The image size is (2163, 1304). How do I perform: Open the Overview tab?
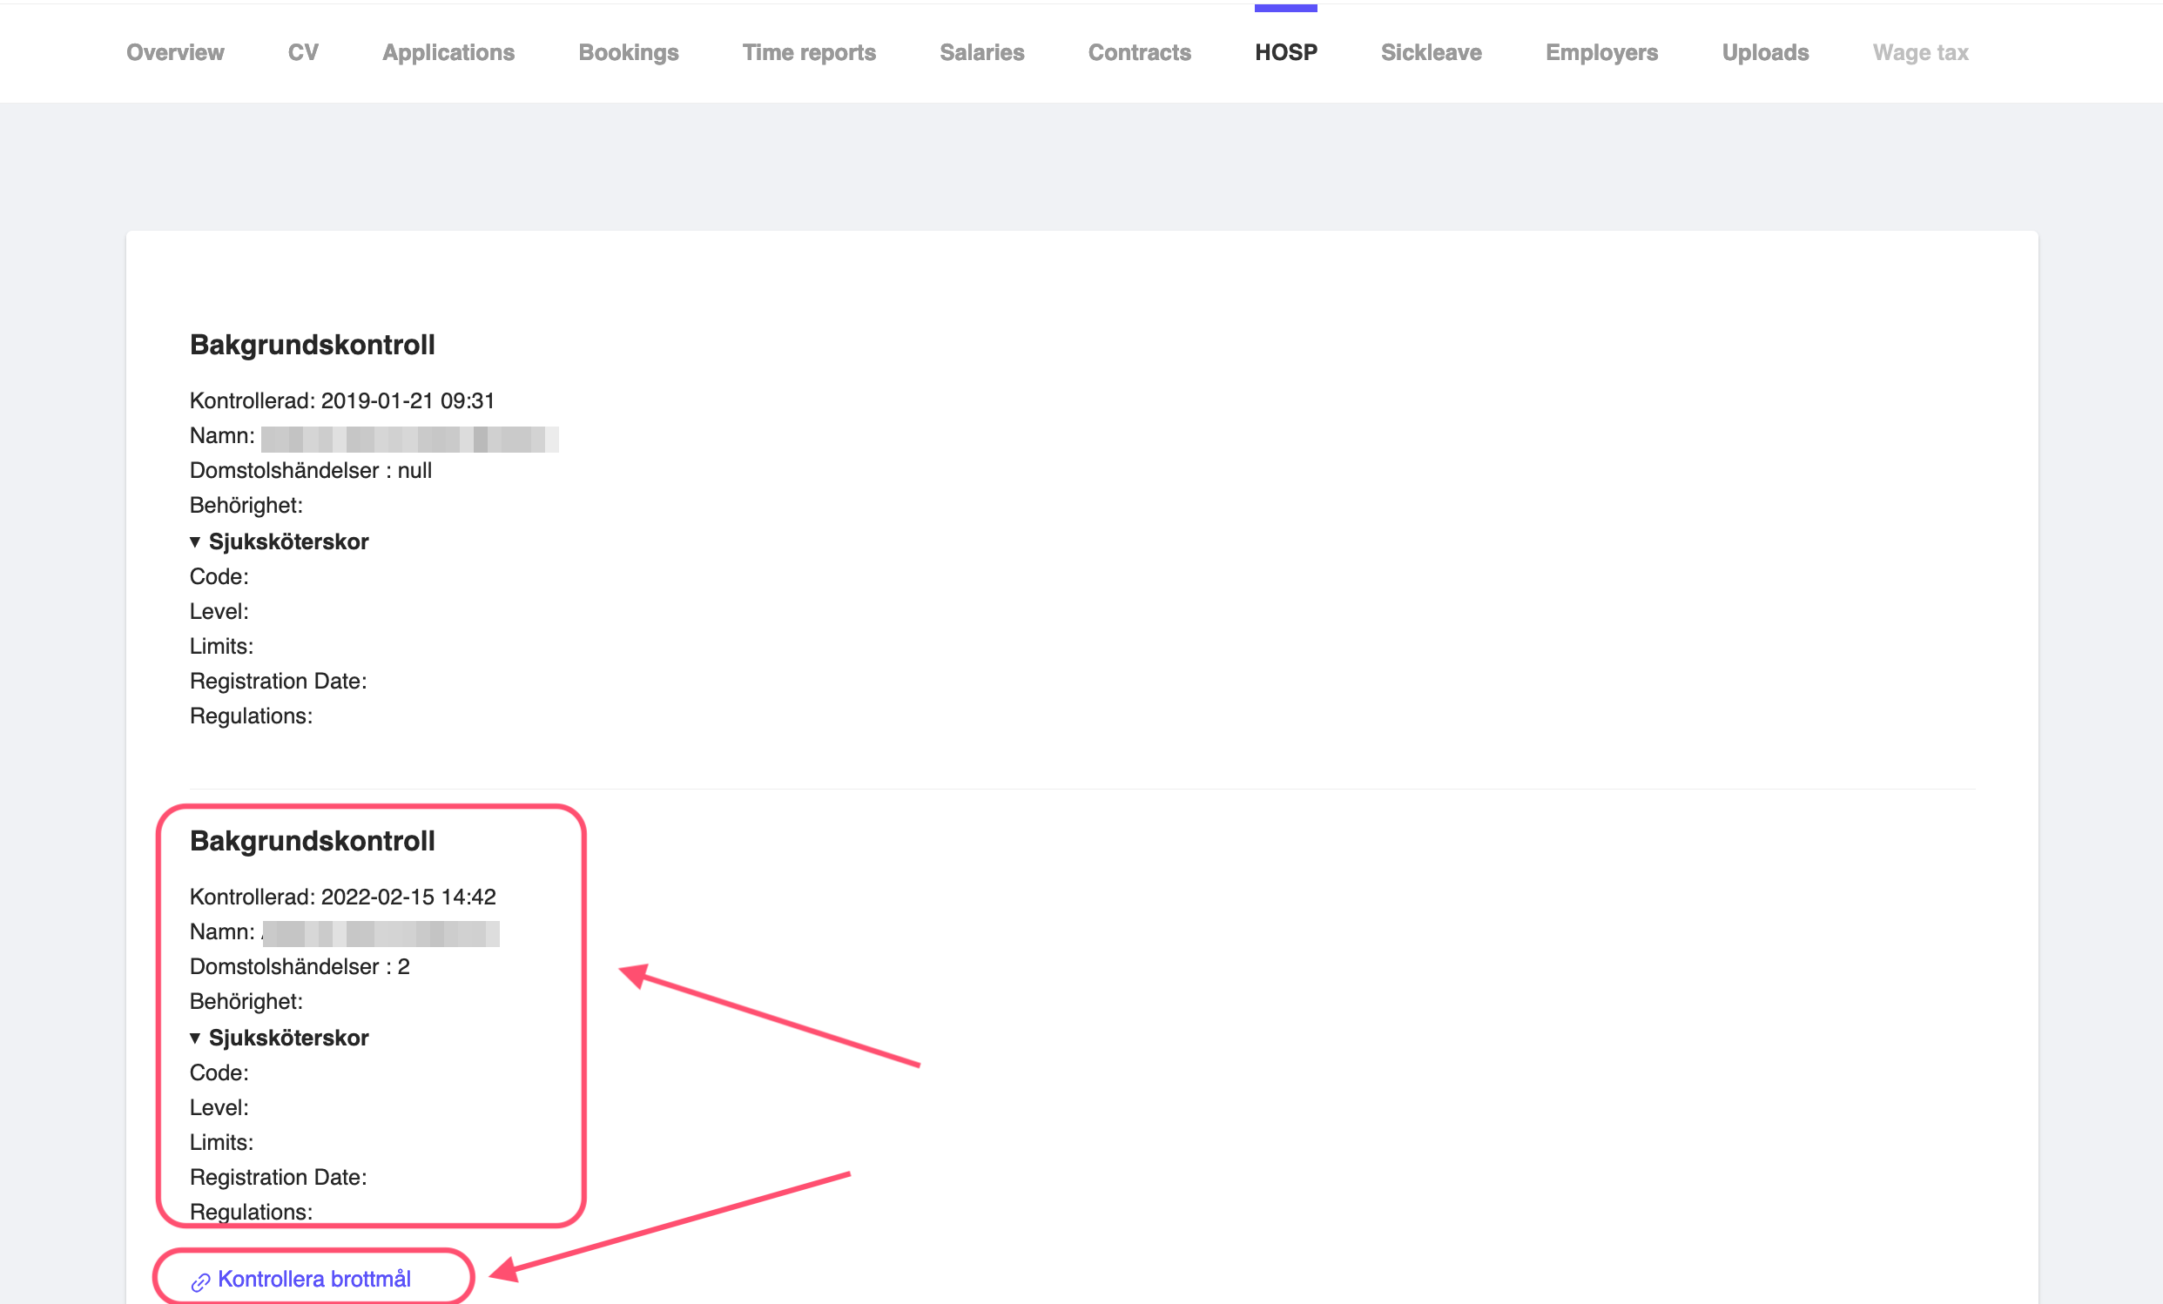(x=175, y=52)
